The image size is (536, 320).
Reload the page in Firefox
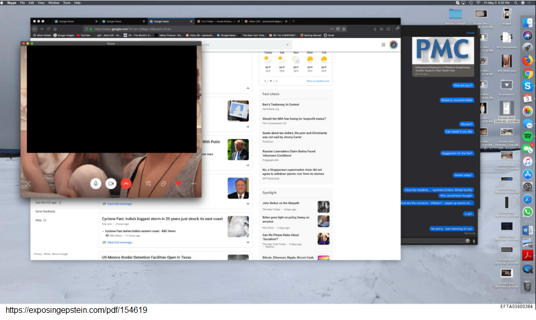pos(48,29)
